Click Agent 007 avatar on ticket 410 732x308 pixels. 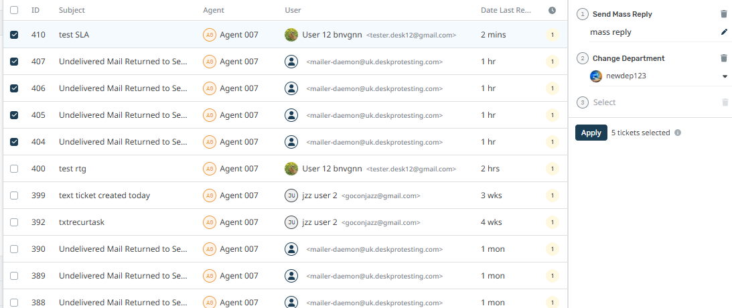coord(210,35)
